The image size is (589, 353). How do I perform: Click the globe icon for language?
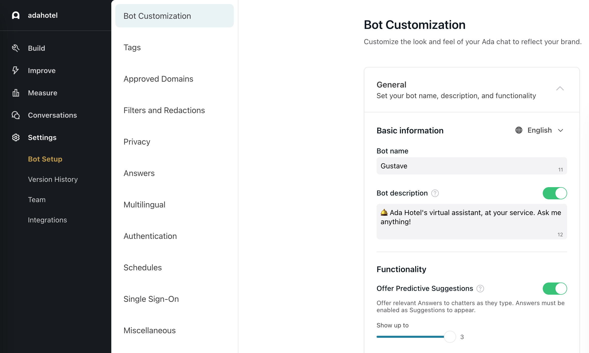pos(519,130)
